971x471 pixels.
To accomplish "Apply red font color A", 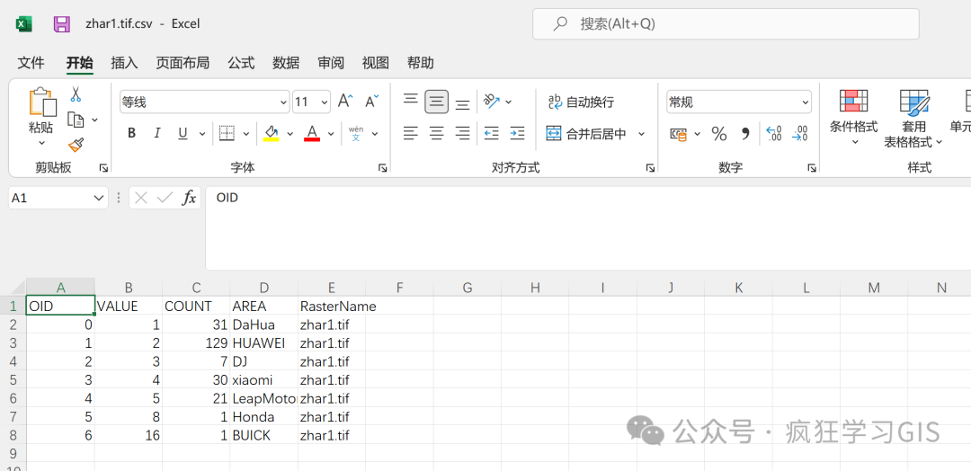I will coord(312,133).
